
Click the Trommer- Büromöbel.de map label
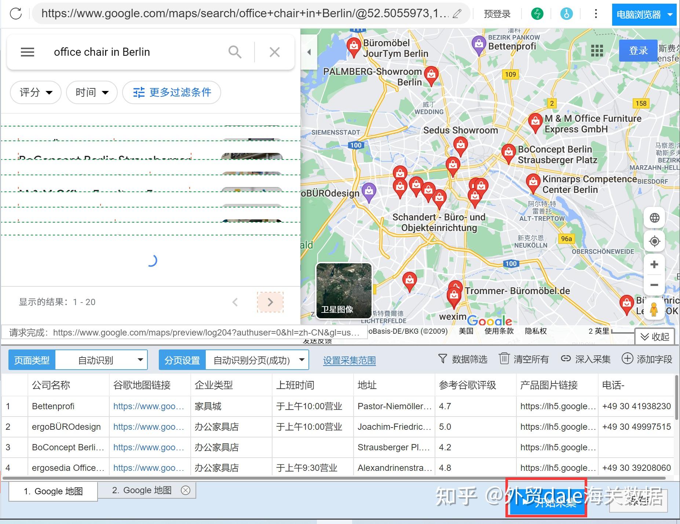coord(518,291)
